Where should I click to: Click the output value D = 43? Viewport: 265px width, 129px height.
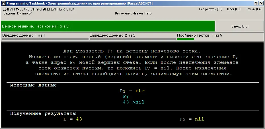point(73,119)
